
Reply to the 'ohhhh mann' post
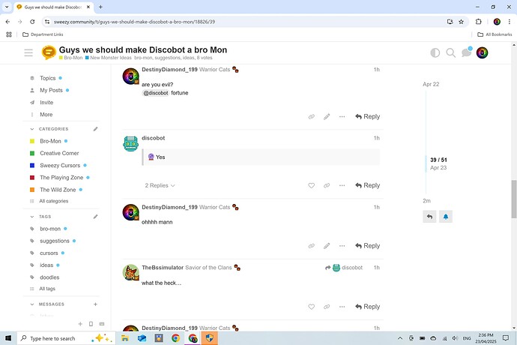click(367, 246)
